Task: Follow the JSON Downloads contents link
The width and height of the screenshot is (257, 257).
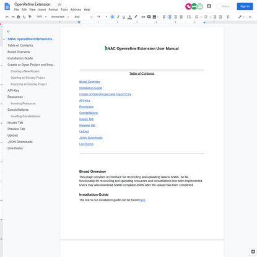Action: 90,137
